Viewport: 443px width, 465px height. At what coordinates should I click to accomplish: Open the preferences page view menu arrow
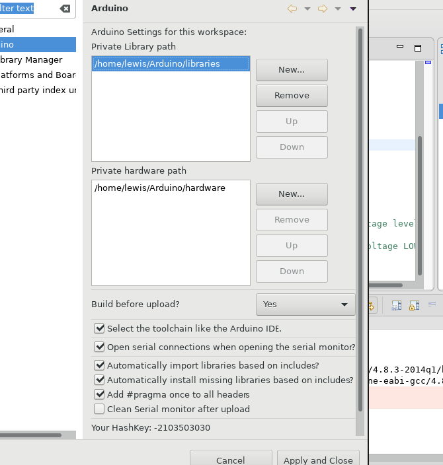pyautogui.click(x=353, y=9)
